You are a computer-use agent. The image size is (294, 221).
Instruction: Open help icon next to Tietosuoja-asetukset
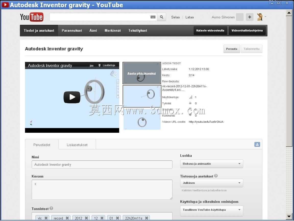(x=216, y=176)
